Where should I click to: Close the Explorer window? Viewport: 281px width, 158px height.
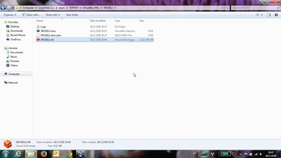(276, 2)
